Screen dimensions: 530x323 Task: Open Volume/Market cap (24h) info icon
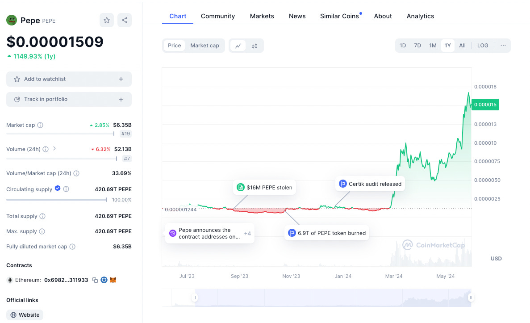(x=76, y=173)
